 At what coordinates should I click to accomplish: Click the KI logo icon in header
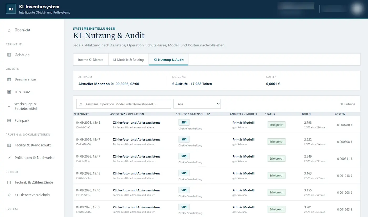click(x=11, y=9)
